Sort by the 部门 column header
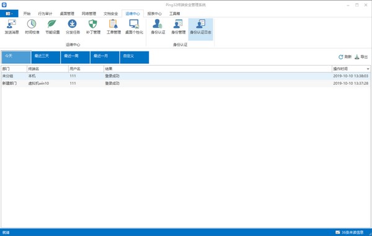372x236 pixels. click(x=14, y=69)
